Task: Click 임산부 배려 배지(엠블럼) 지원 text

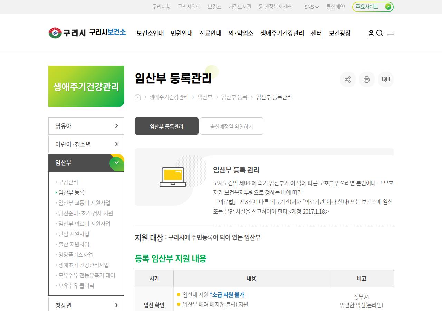Action: 215,304
